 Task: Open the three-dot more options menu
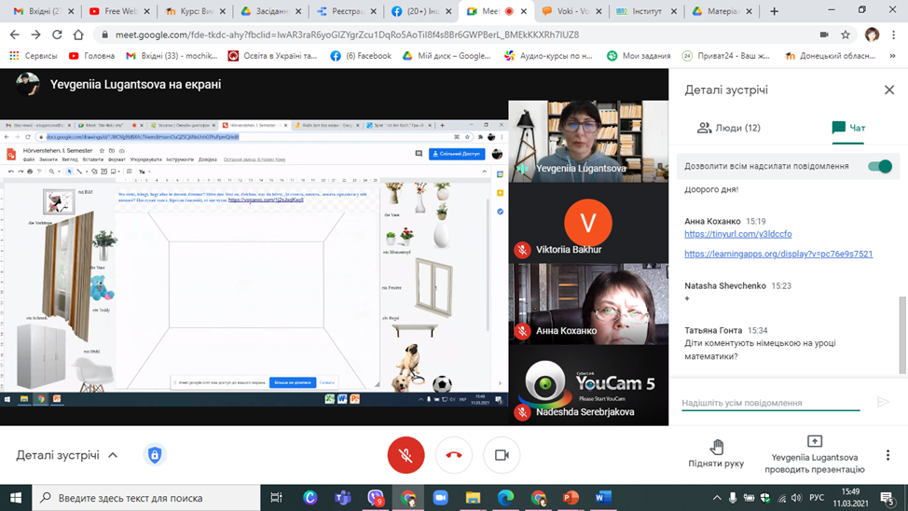pos(887,455)
